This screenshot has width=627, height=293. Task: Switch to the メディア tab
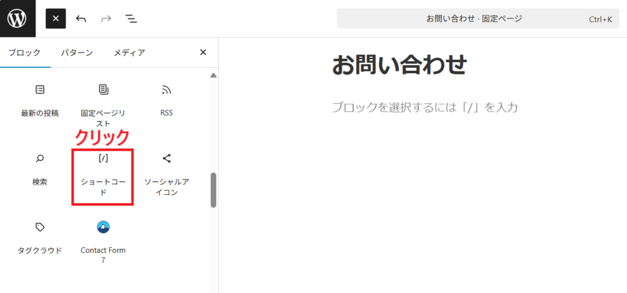point(129,52)
